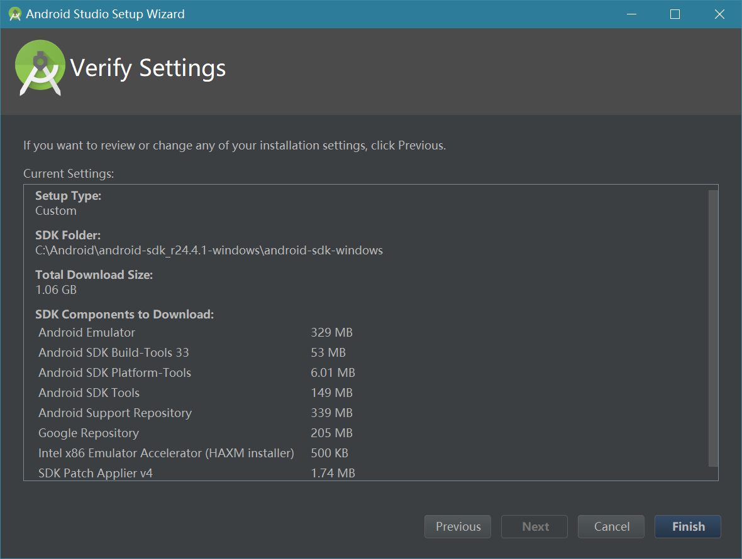742x559 pixels.
Task: Select the SDK Patch Applier v4 row
Action: [96, 473]
